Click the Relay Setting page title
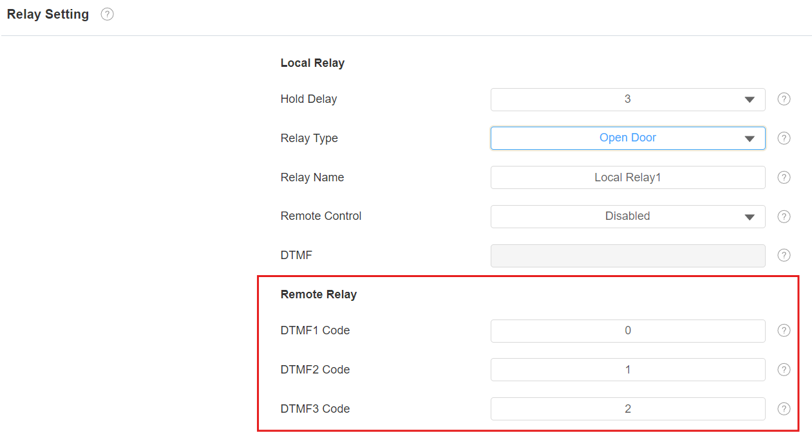Screen dimensions: 812x432 (x=48, y=14)
